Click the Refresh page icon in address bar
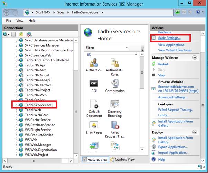 click(x=178, y=12)
